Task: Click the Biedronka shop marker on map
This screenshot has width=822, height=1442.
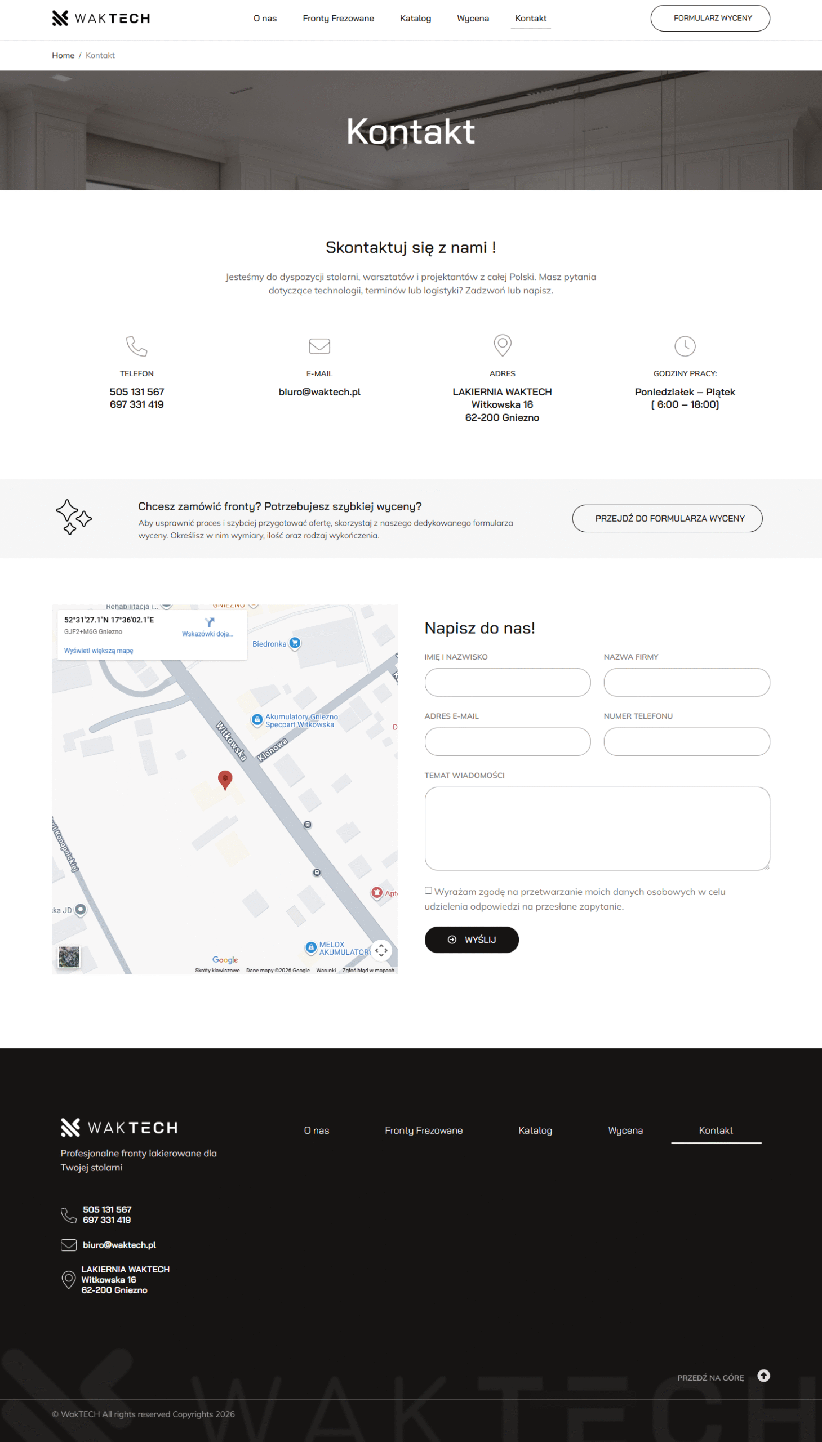Action: tap(294, 643)
